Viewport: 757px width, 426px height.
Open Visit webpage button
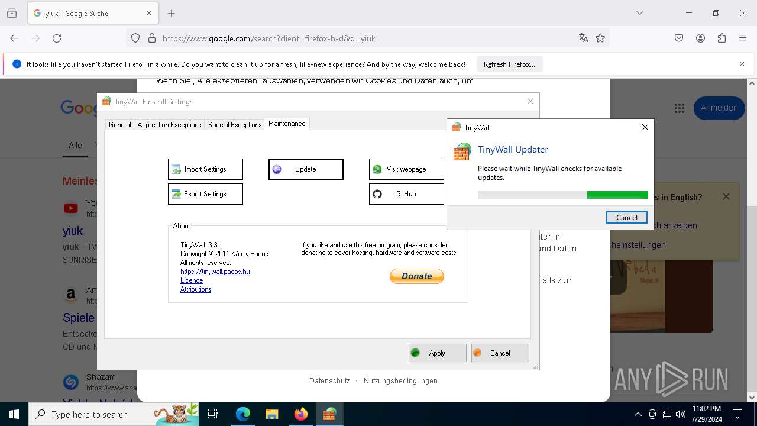[x=406, y=169]
